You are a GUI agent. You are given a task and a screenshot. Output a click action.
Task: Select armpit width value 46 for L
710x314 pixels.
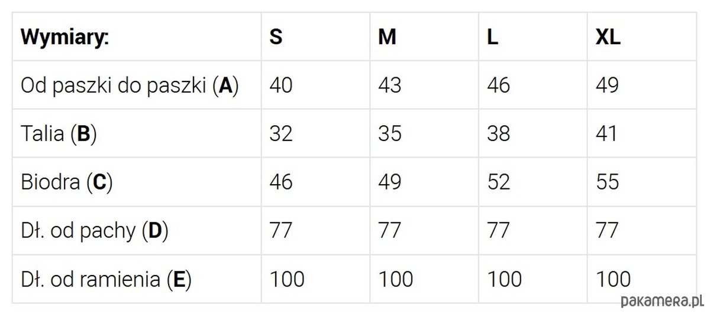498,86
